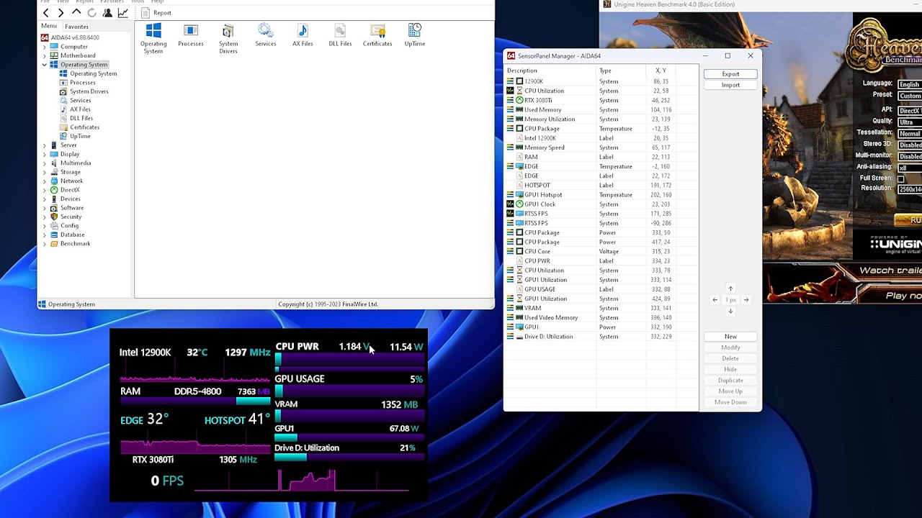922x518 pixels.
Task: Expand the Server tree node
Action: coord(45,145)
